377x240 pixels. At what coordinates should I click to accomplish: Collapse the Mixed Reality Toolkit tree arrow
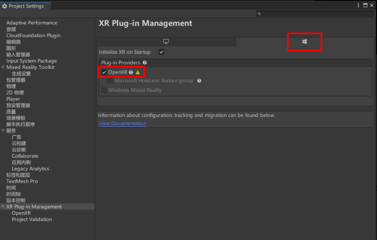(3, 67)
